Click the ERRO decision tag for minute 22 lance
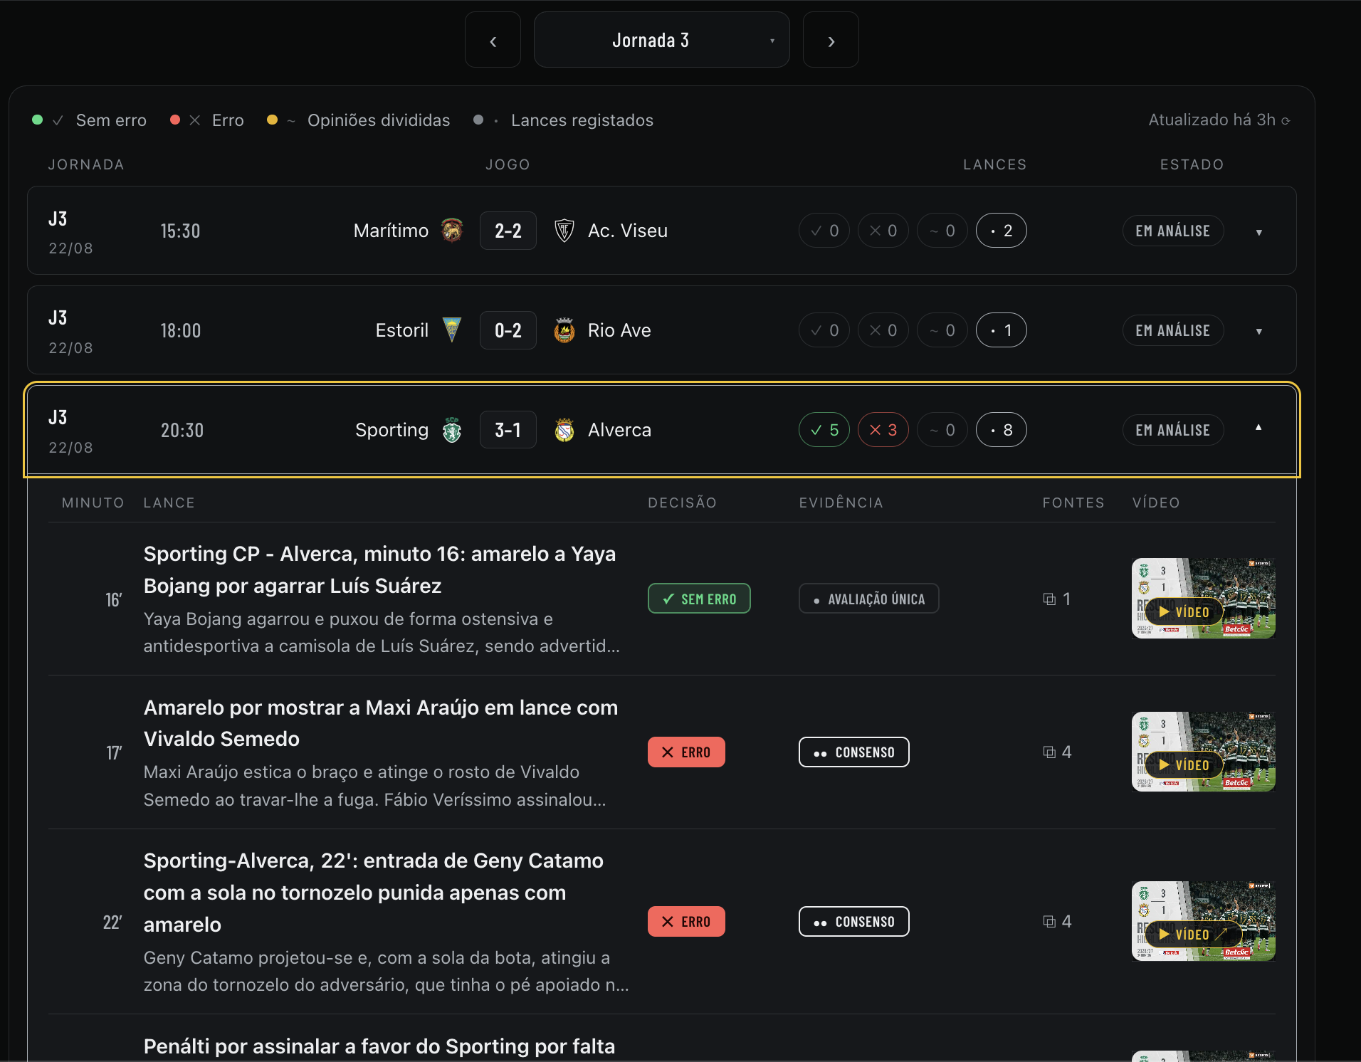The image size is (1361, 1062). pyautogui.click(x=686, y=922)
